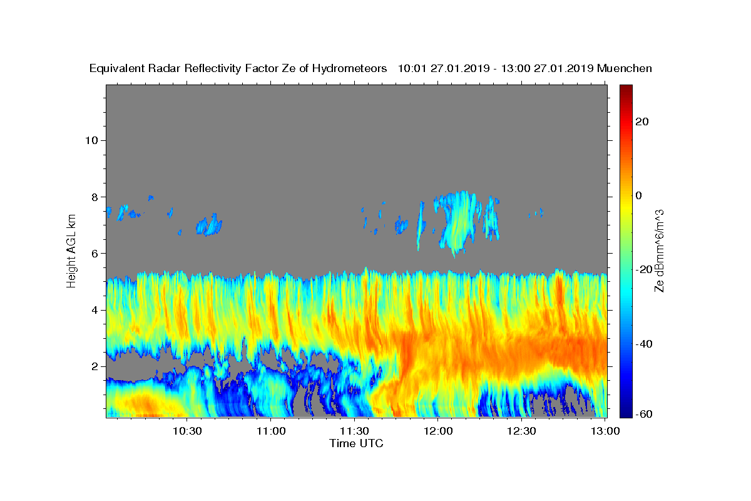Image resolution: width=751 pixels, height=501 pixels.
Task: Click the 6 km height tick label
Action: click(x=96, y=253)
